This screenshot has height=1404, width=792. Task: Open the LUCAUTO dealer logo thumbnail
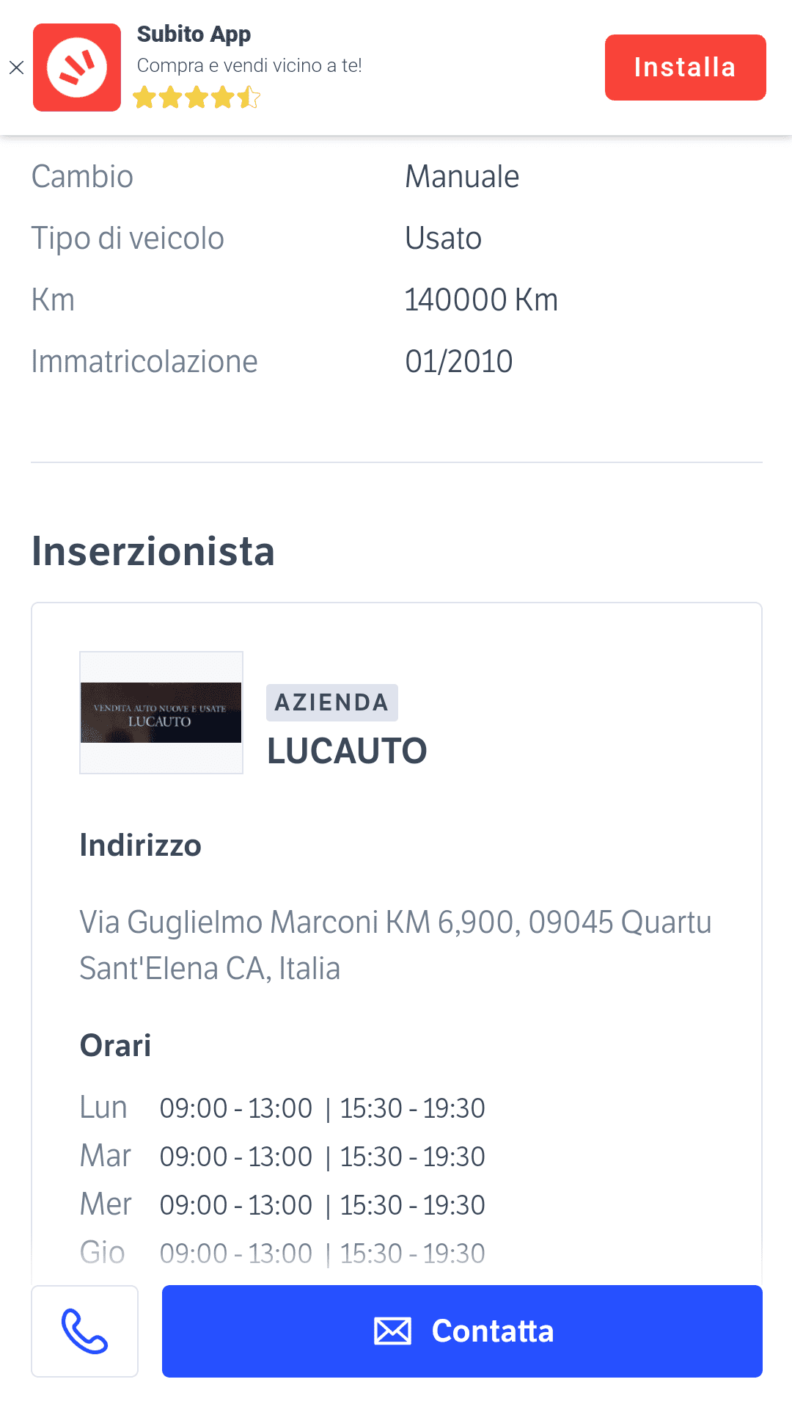click(161, 713)
